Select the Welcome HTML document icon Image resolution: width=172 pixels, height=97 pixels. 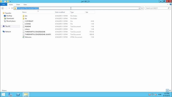23,37
